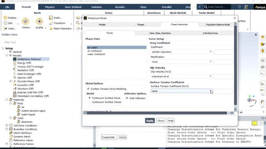Expand the Discrete Phase node
266x149 pixels.
(10, 81)
